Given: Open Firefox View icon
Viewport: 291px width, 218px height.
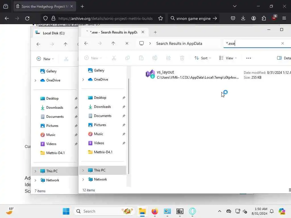Looking at the screenshot, I should click(x=6, y=6).
